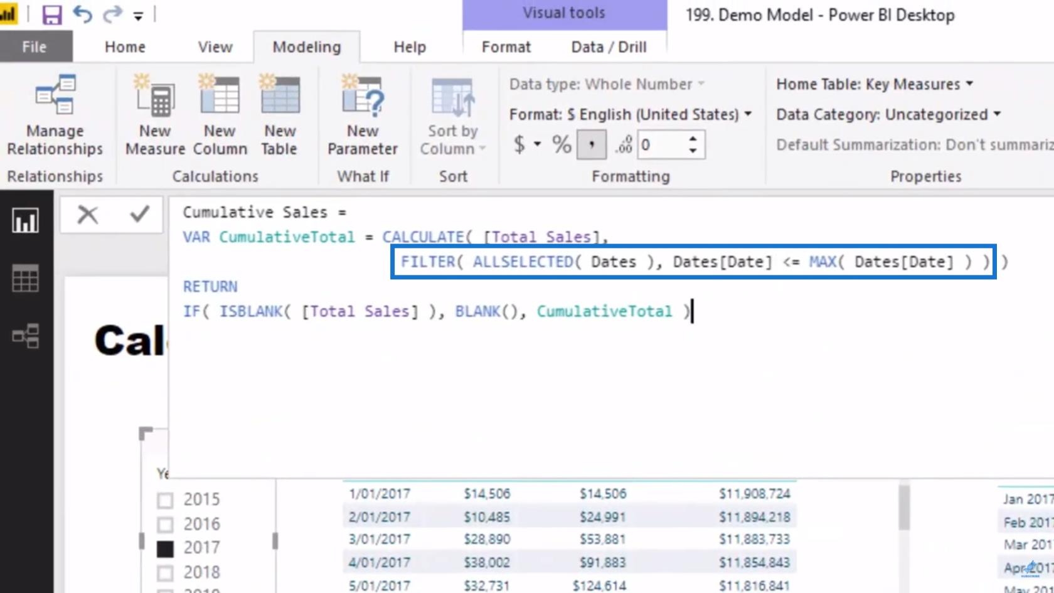Image resolution: width=1054 pixels, height=593 pixels.
Task: Select the Modeling ribbon tab
Action: (x=307, y=47)
